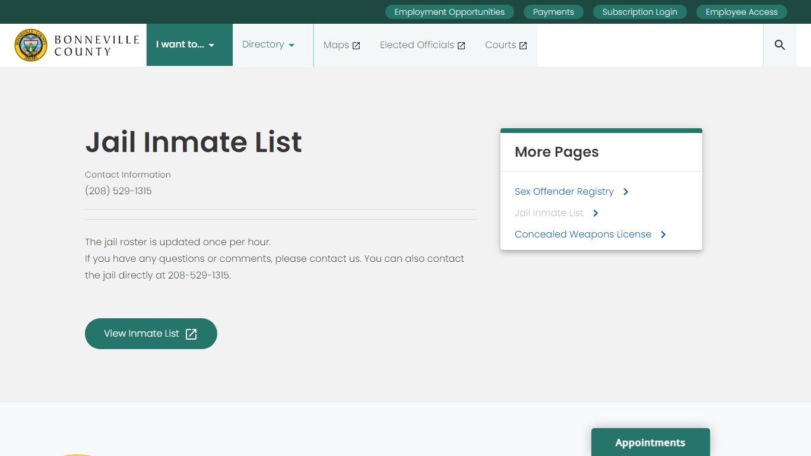This screenshot has width=811, height=456.
Task: Click chevron arrow beside Concealed Weapons License
Action: [663, 235]
